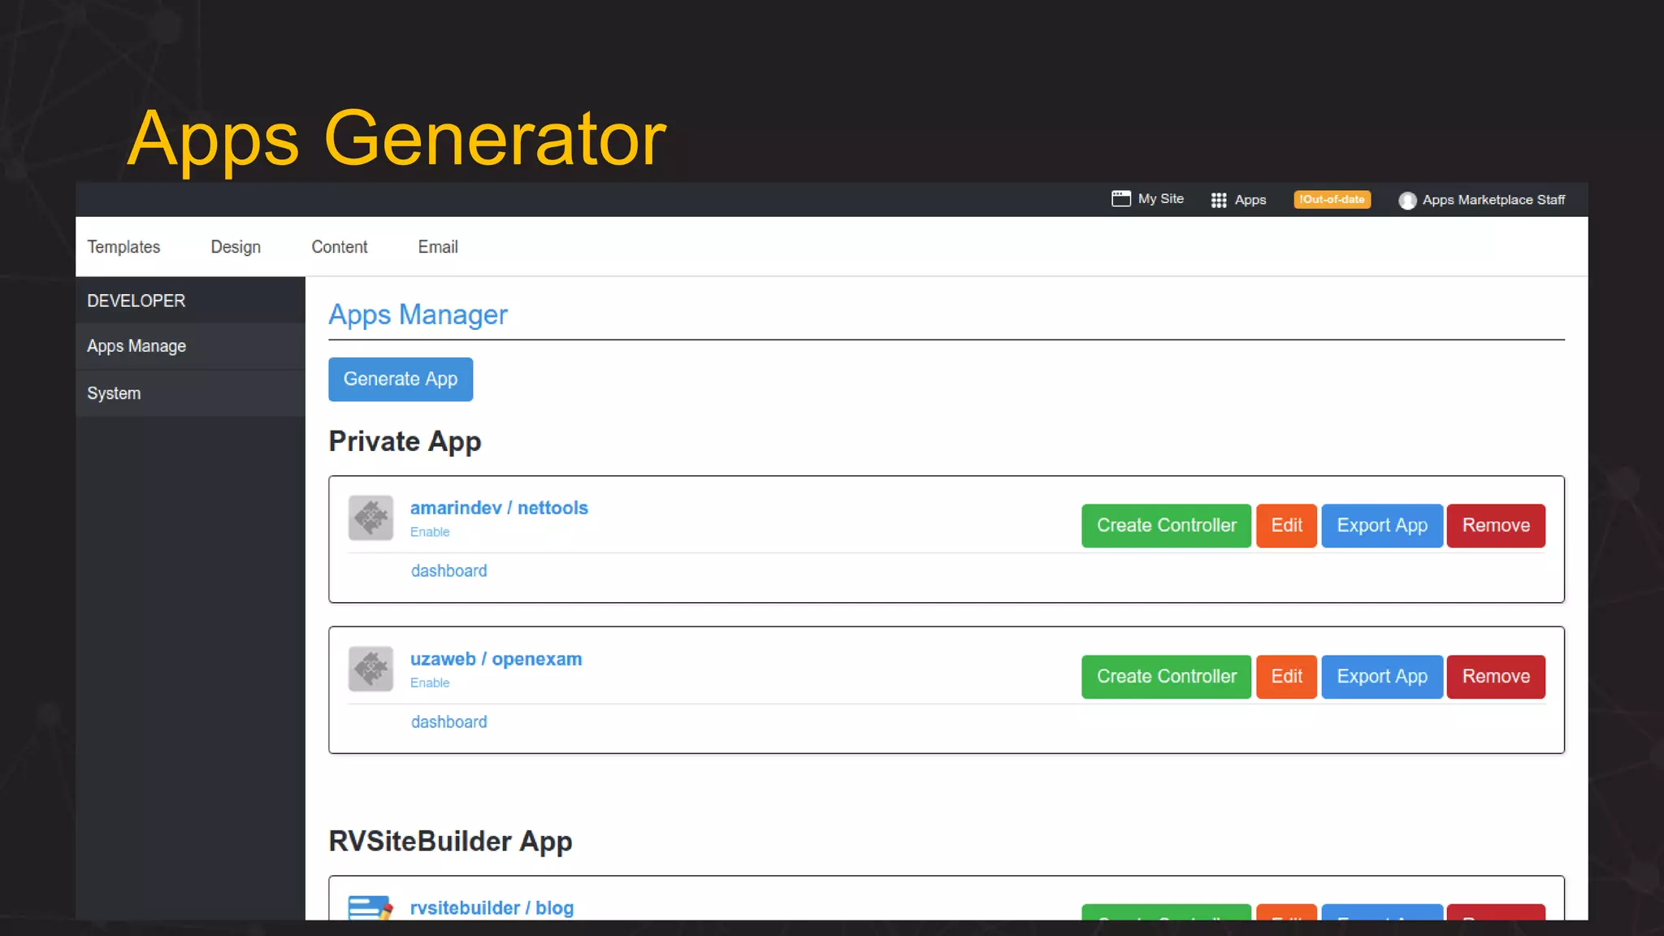The height and width of the screenshot is (936, 1664).
Task: Open the Apps grid icon
Action: click(1219, 200)
